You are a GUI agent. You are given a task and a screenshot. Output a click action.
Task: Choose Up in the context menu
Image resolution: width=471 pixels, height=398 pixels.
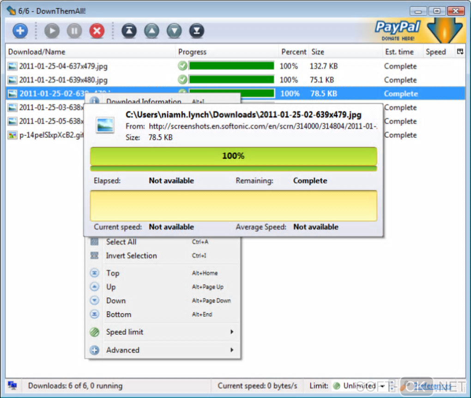[x=163, y=287]
